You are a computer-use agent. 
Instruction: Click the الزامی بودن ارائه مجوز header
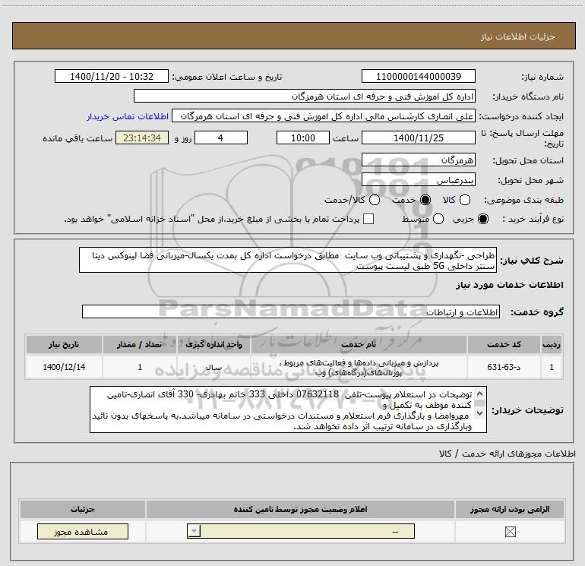pyautogui.click(x=510, y=509)
